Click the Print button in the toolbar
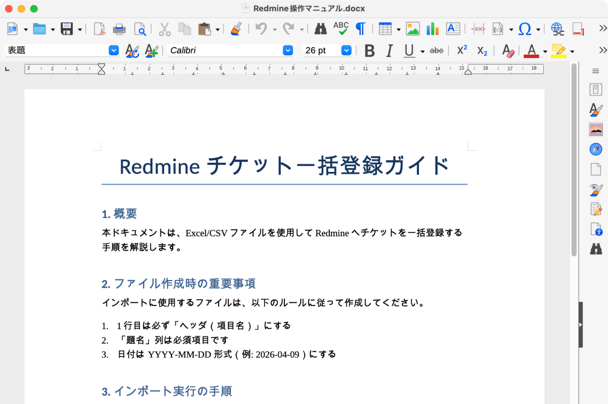 pyautogui.click(x=119, y=29)
